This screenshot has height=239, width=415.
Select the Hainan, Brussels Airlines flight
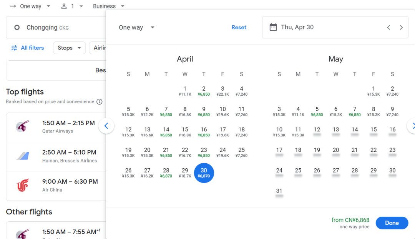pyautogui.click(x=56, y=156)
